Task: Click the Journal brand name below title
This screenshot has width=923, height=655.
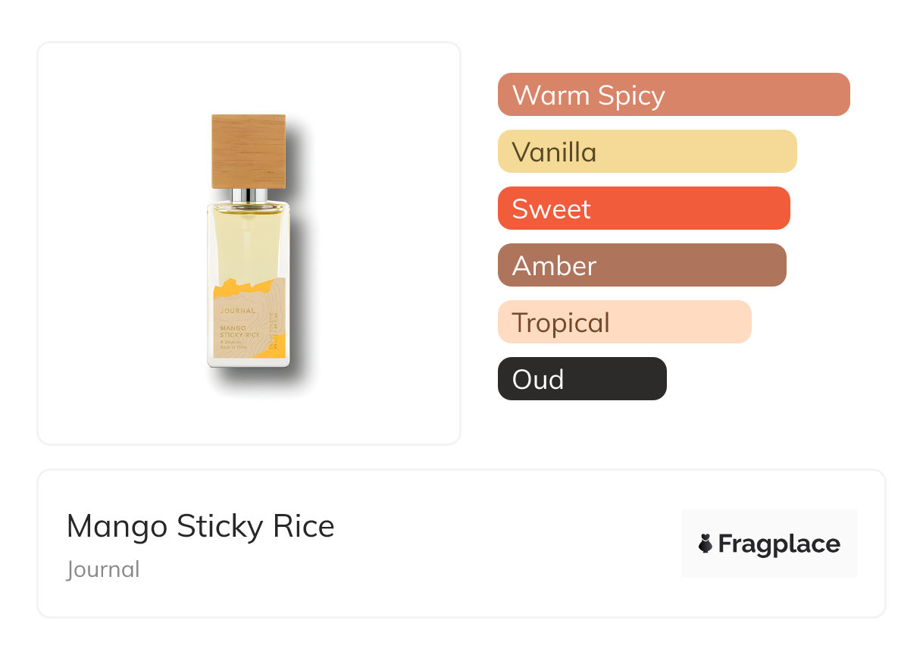Action: click(x=103, y=569)
